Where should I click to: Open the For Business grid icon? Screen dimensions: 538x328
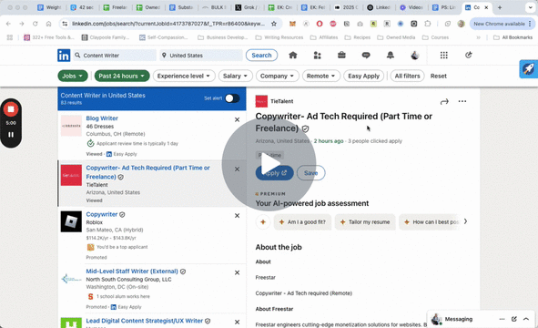click(444, 55)
